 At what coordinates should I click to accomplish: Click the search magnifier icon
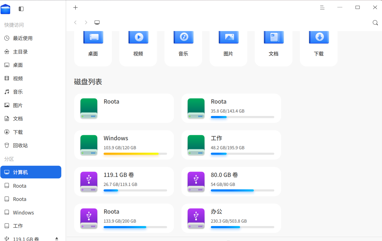click(x=375, y=23)
